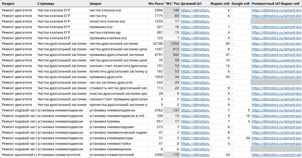
Task: Select the query cell "промывка дроссельной заслонки"
Action: [118, 55]
